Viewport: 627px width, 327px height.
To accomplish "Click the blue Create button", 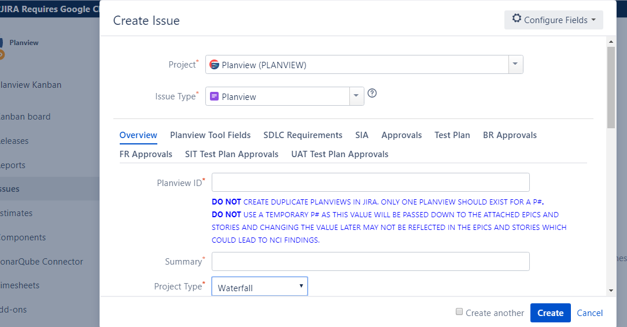I will tap(550, 313).
